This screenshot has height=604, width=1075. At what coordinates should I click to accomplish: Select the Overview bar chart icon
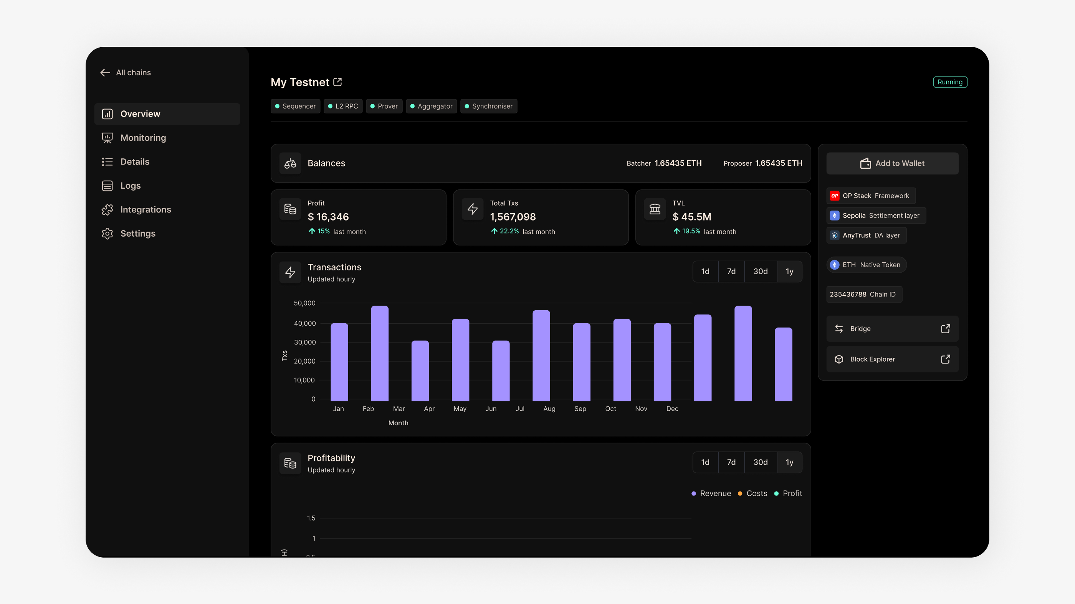(x=107, y=114)
